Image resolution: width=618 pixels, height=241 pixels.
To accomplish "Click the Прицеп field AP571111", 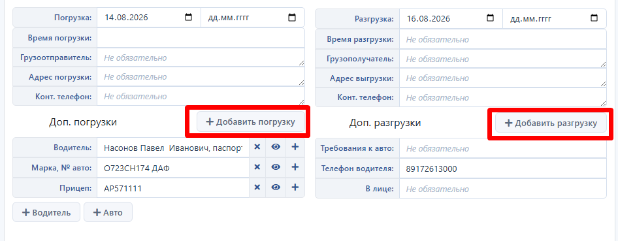I will click(x=173, y=188).
